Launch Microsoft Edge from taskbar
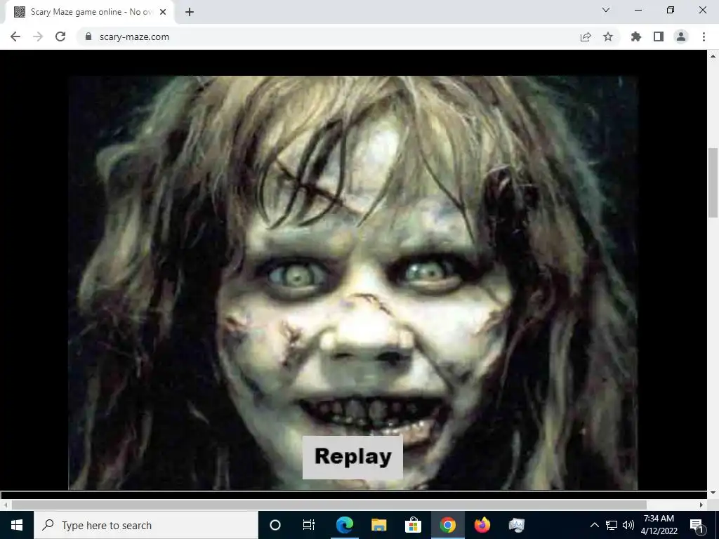 344,525
